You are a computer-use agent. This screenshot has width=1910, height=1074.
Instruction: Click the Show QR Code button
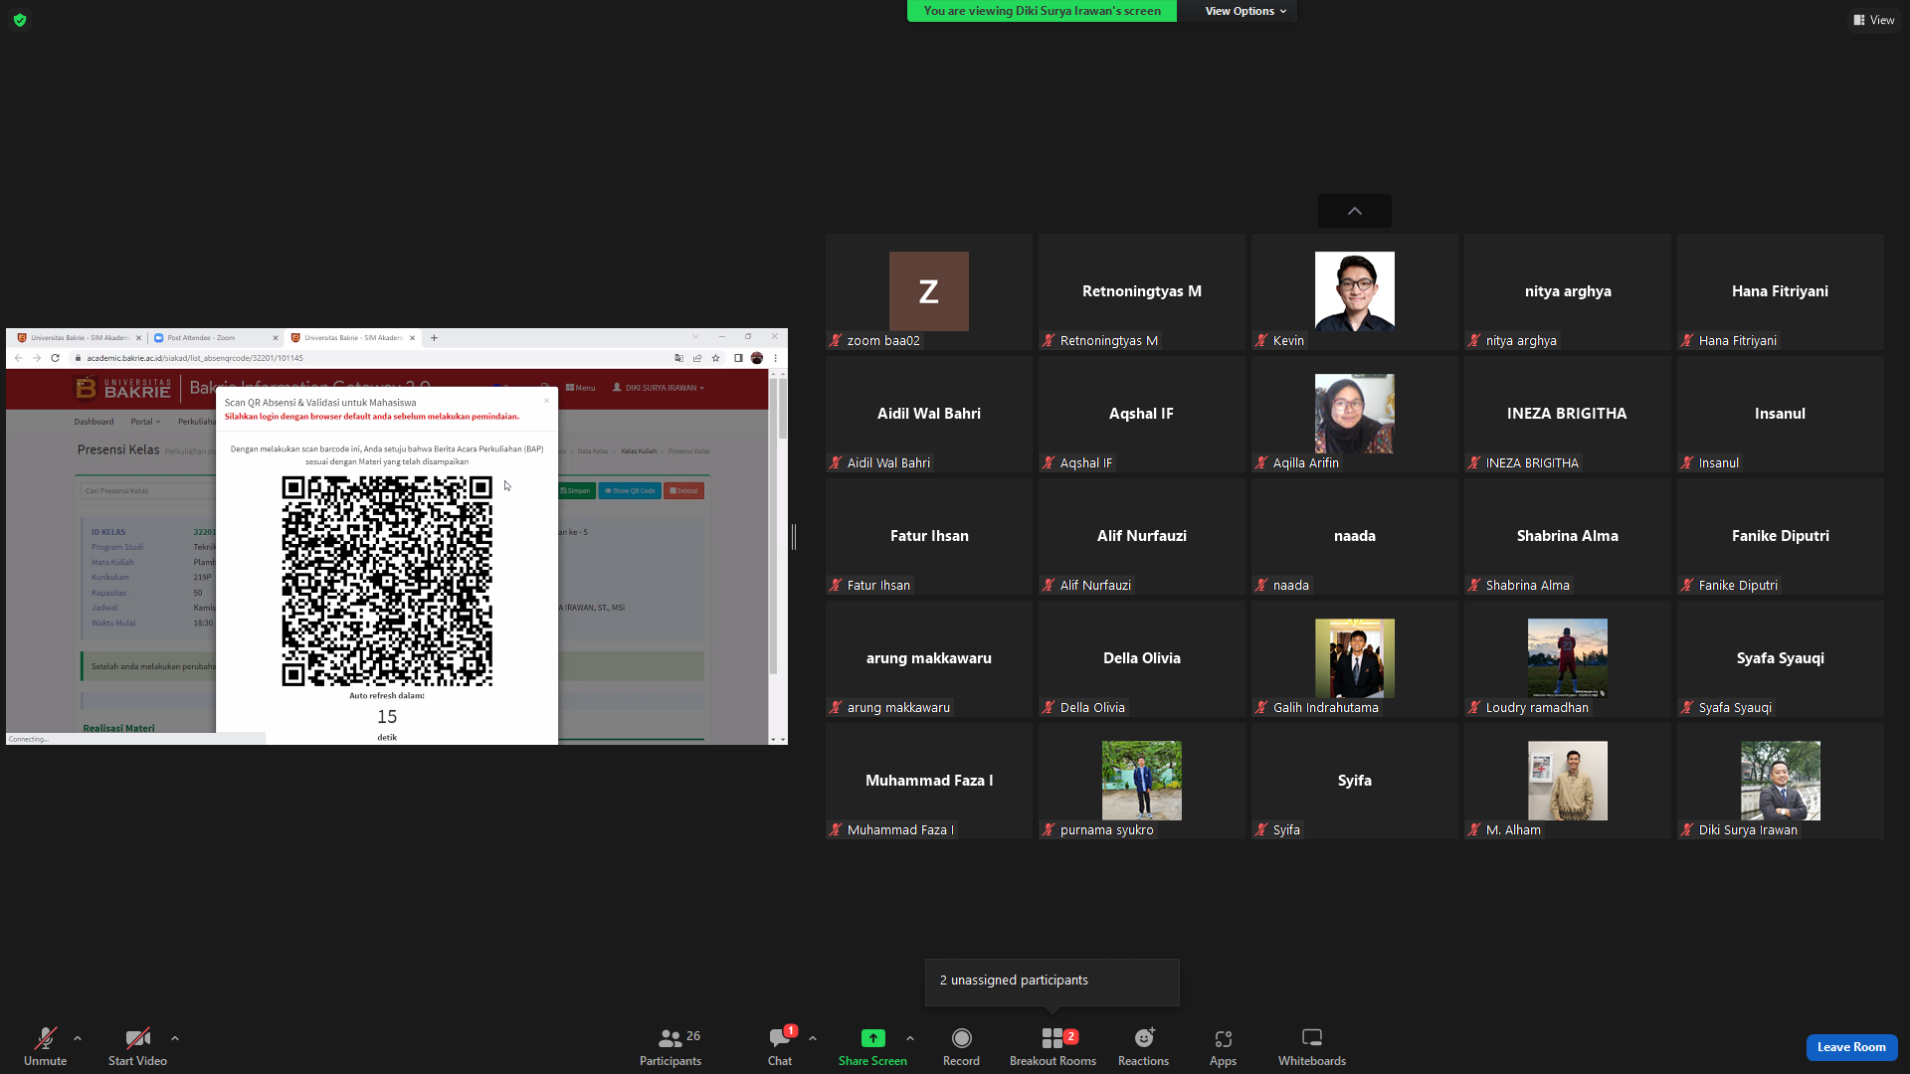point(630,490)
